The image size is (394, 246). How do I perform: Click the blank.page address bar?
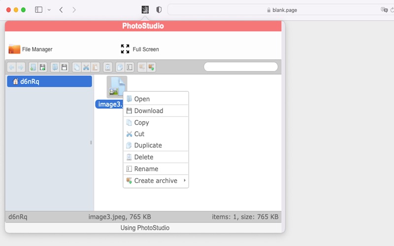281,10
